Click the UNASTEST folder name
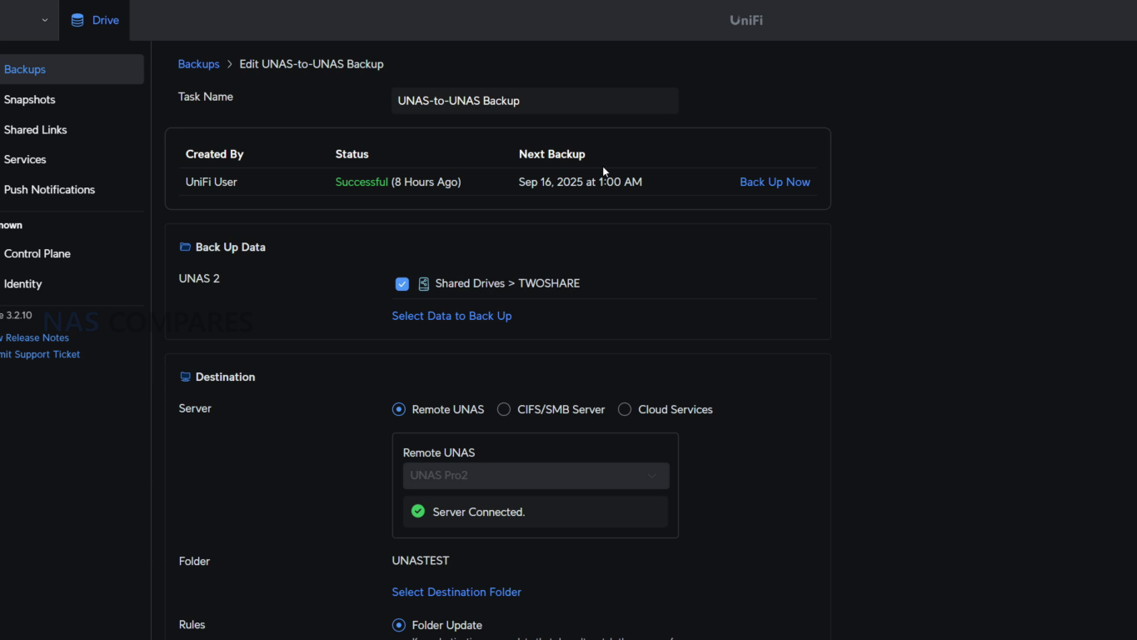This screenshot has height=640, width=1137. (420, 561)
